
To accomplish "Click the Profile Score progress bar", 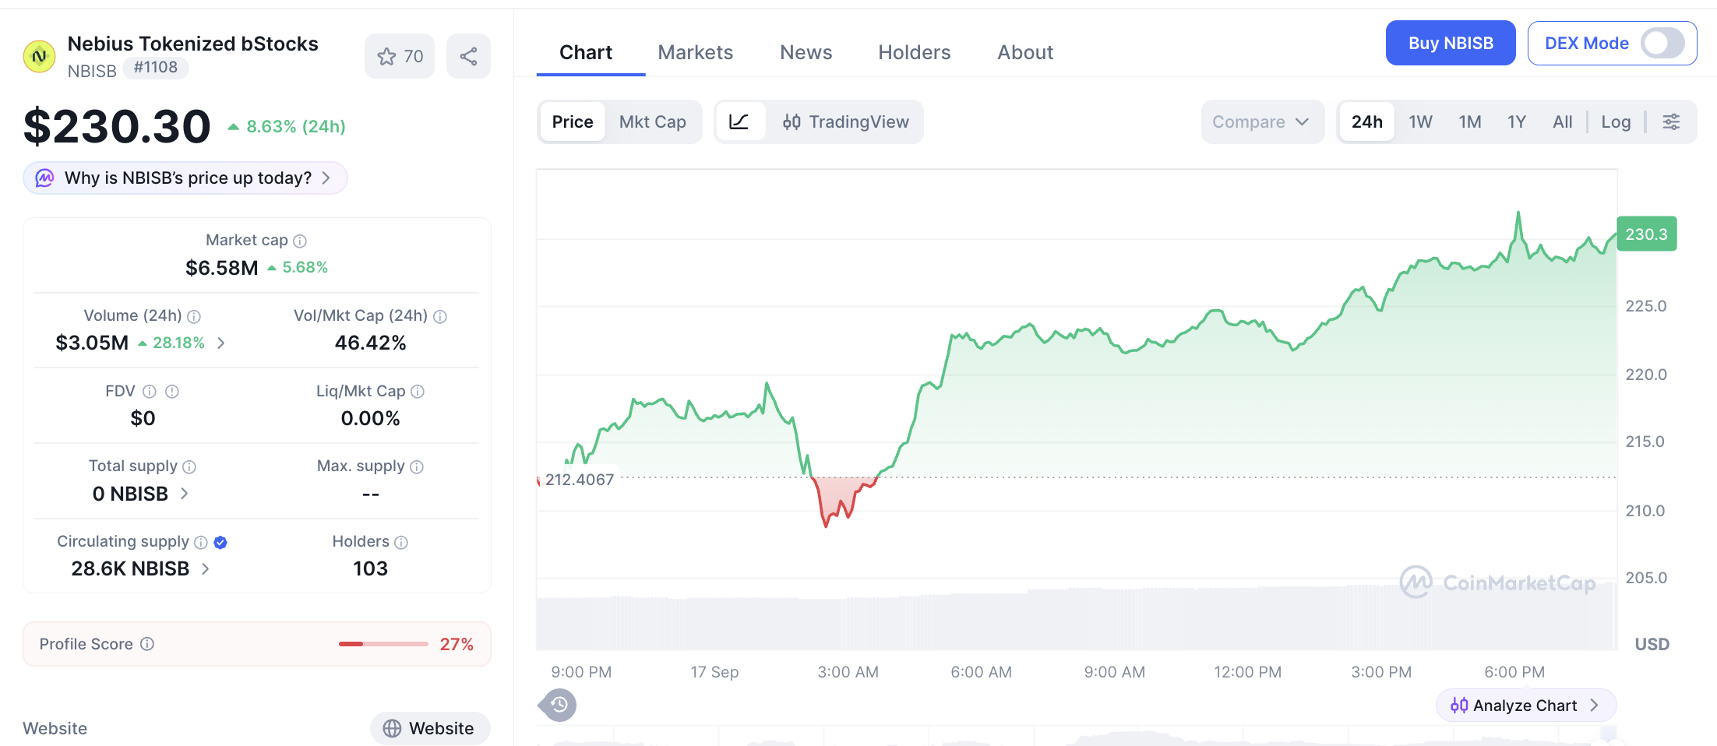I will (x=383, y=644).
